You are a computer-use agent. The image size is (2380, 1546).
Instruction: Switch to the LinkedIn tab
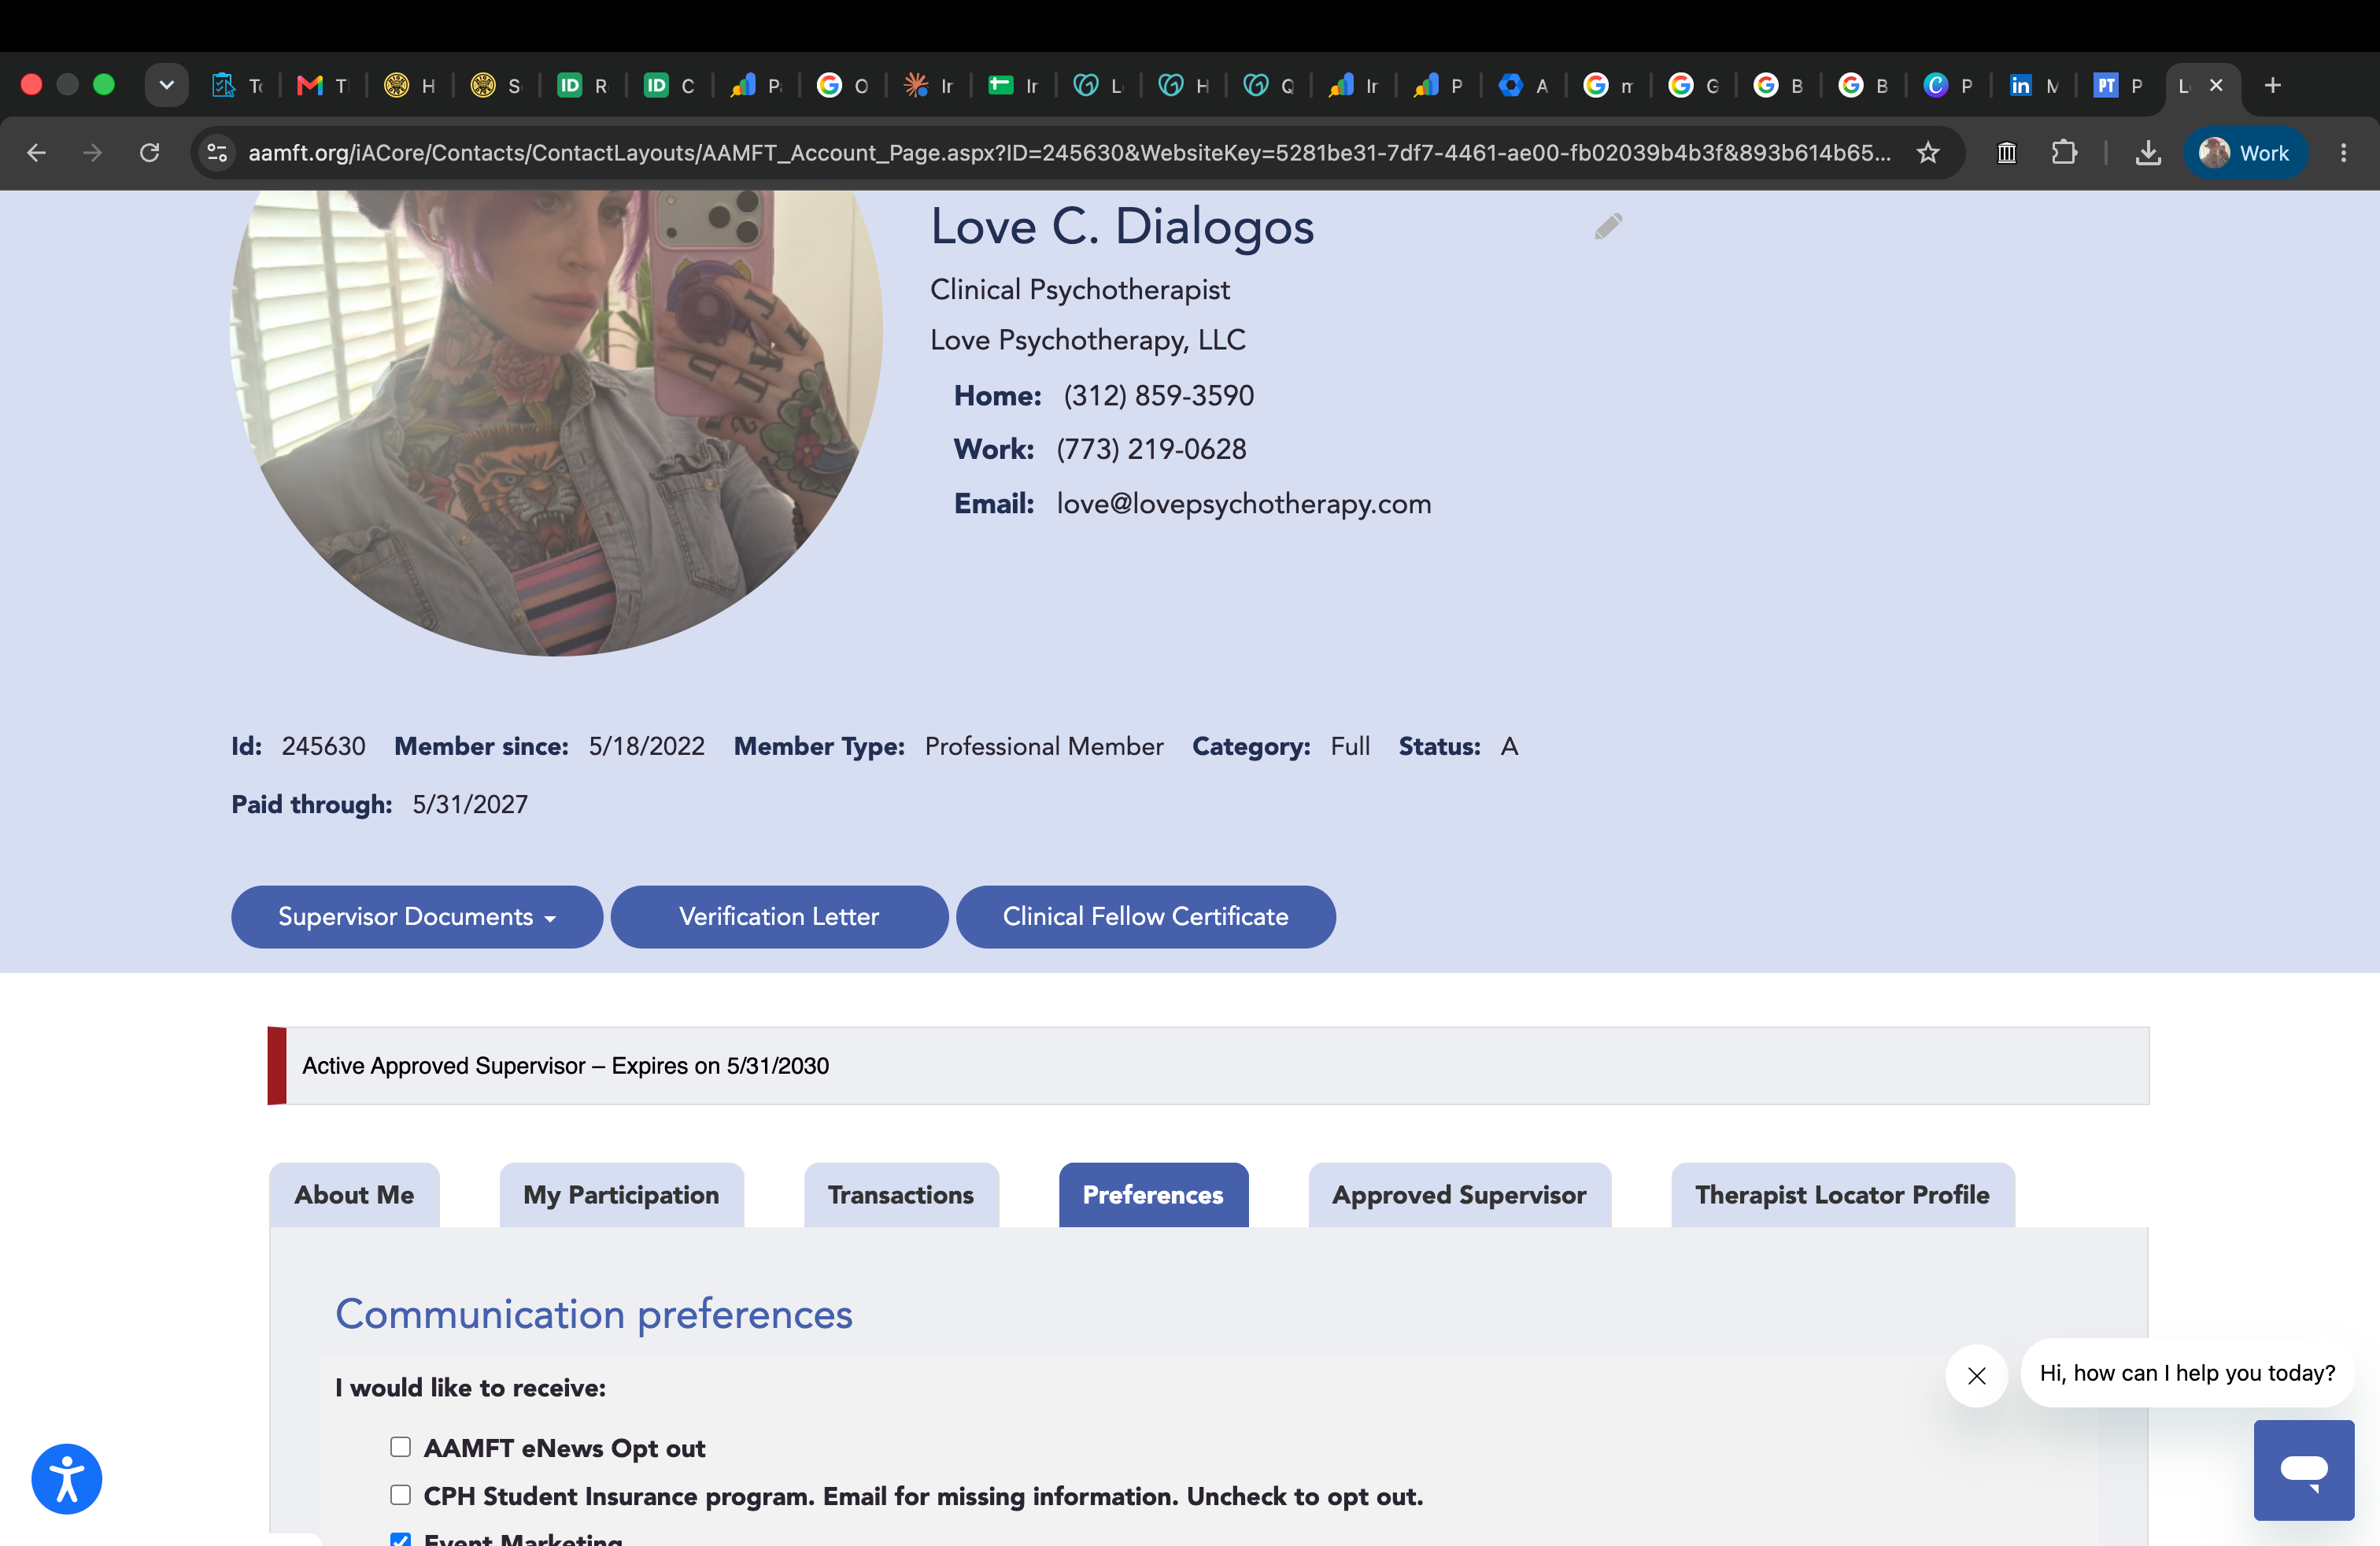click(2033, 86)
